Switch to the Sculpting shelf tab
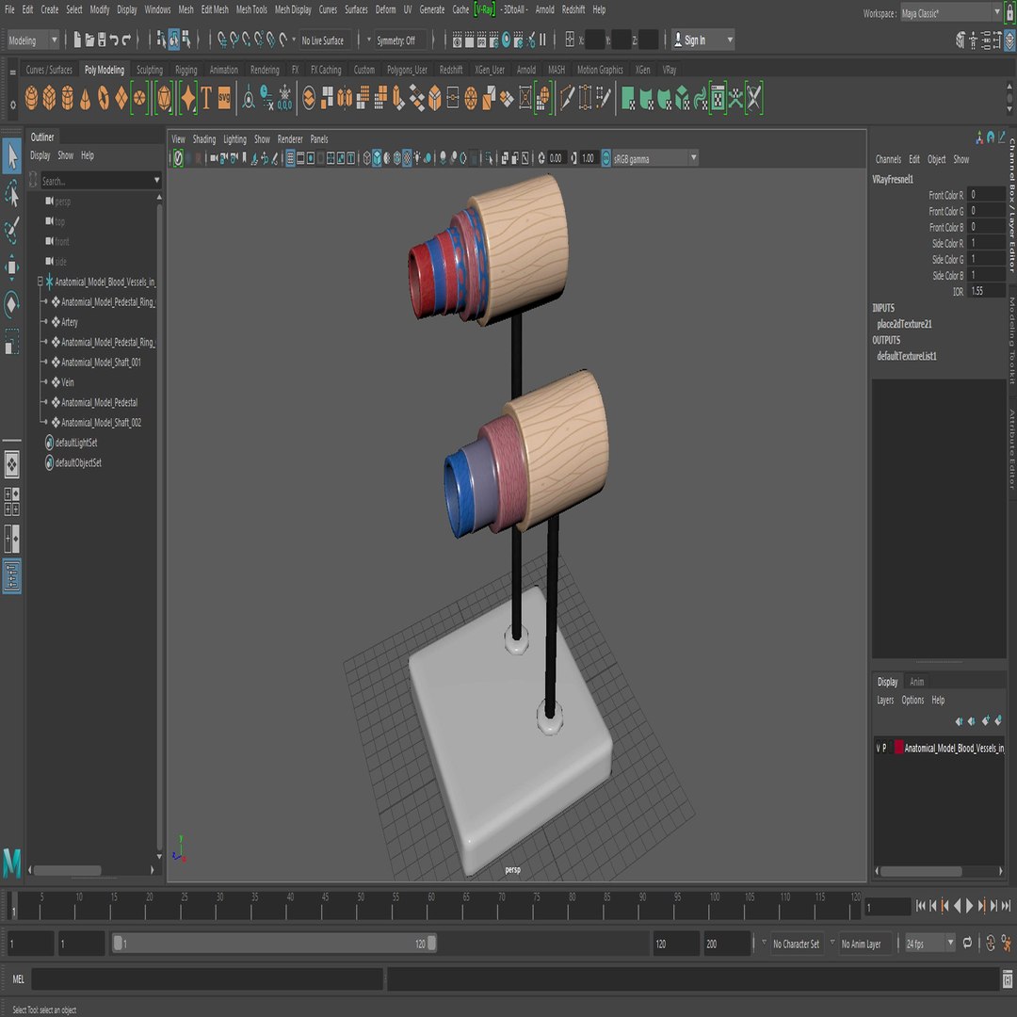The image size is (1017, 1017). point(149,70)
